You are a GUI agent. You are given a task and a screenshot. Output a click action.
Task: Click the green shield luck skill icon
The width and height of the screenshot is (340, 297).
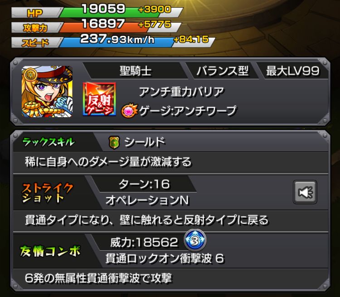114,143
